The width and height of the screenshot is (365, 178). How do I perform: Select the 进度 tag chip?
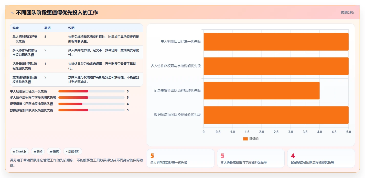54,151
